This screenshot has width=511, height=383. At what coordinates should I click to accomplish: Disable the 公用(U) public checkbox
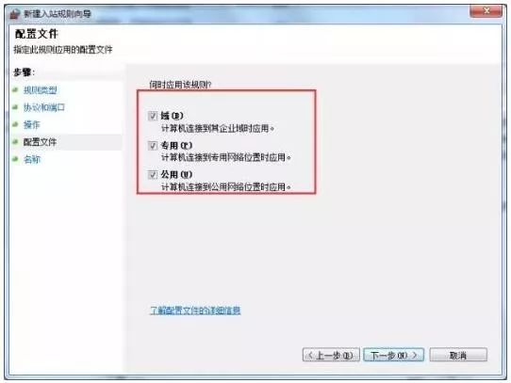(x=153, y=175)
